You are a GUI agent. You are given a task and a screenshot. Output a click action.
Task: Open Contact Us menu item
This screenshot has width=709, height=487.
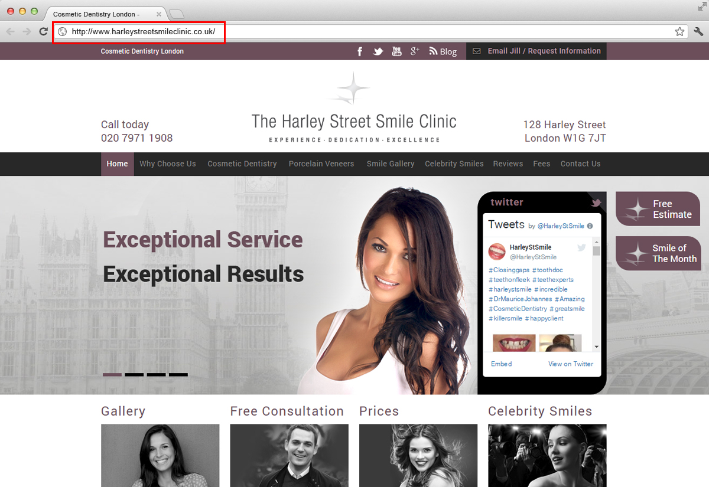pos(580,164)
